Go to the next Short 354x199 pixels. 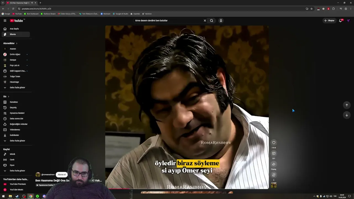(347, 115)
